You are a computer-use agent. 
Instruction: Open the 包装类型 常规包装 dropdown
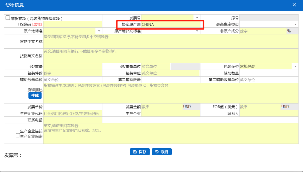pos(295,67)
